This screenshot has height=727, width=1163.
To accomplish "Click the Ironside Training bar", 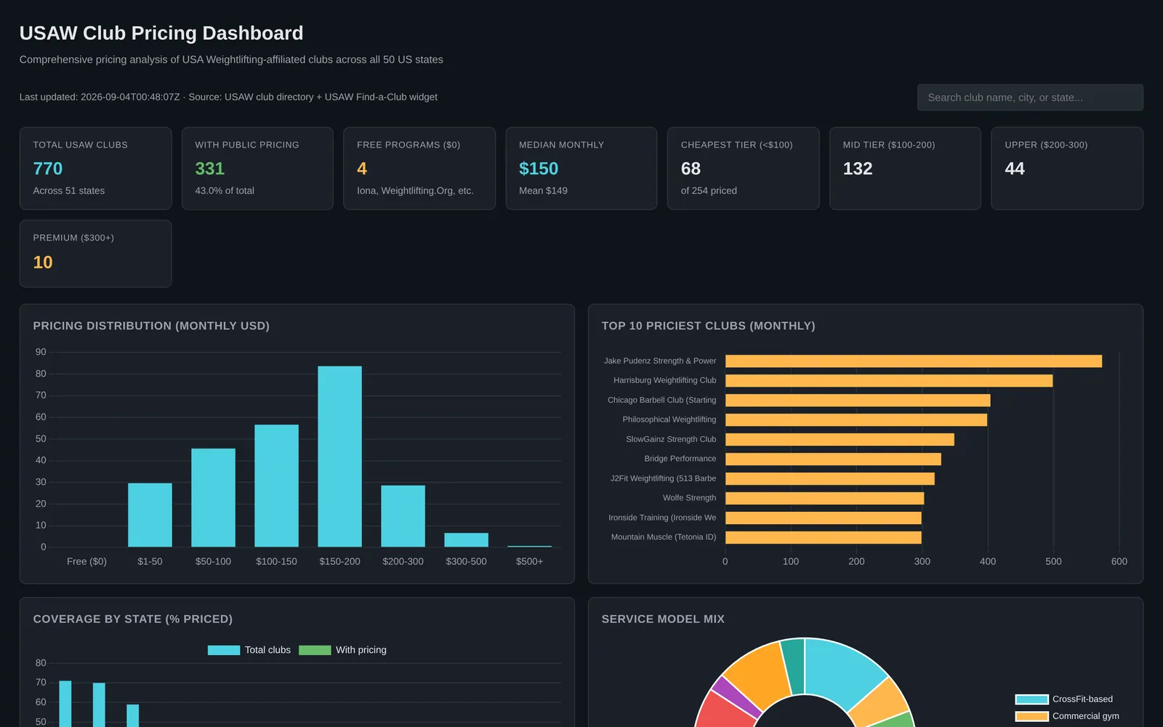I will point(824,518).
